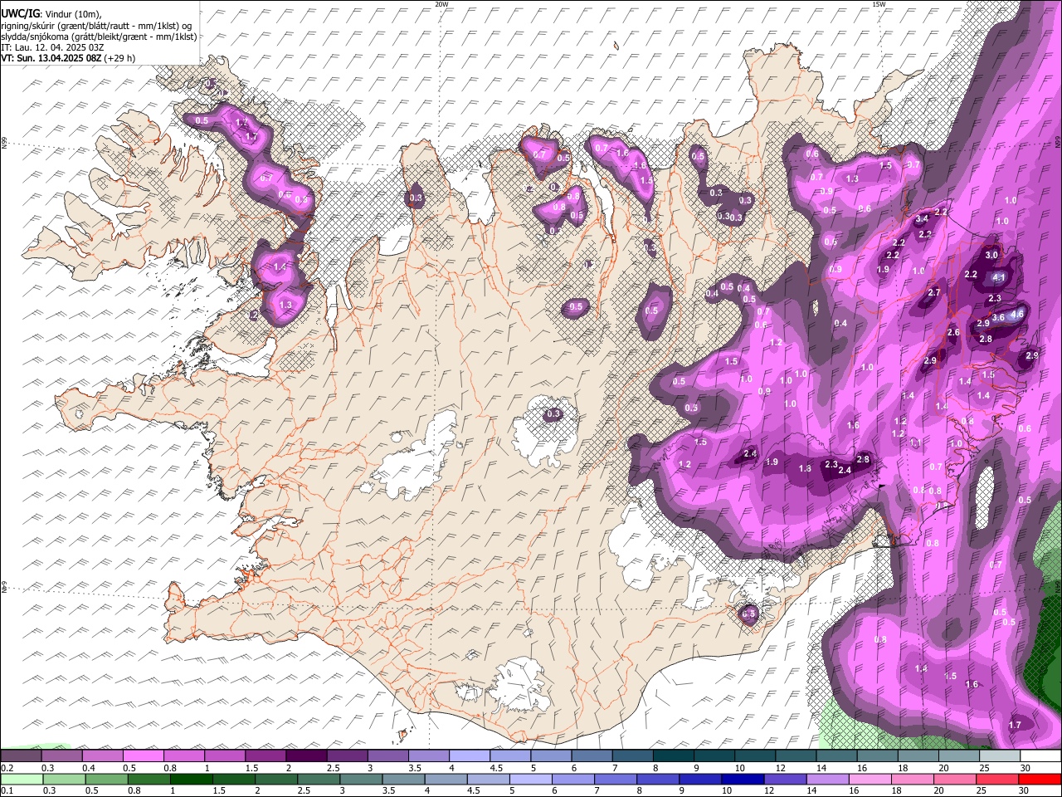
Task: Click the 2.7 precipitation value on map
Action: click(x=934, y=292)
